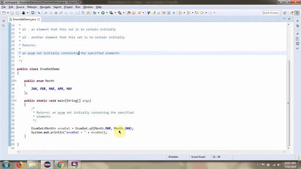The height and width of the screenshot is (169, 301).
Task: Open the Navigate menu
Action: click(x=45, y=7)
